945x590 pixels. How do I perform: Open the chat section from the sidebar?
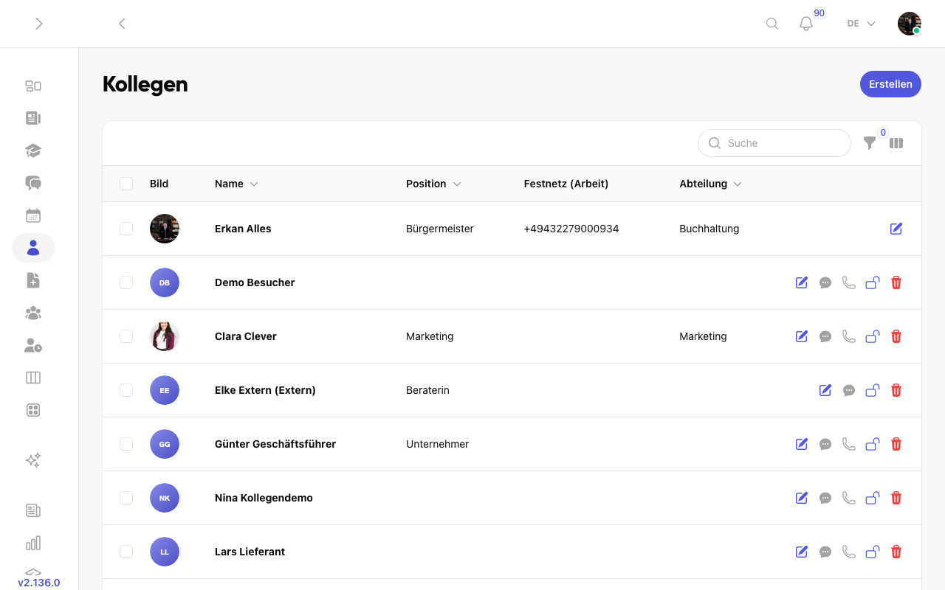(x=33, y=183)
